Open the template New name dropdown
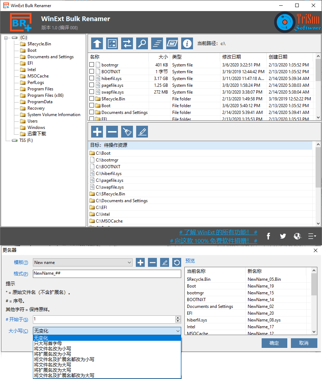This screenshot has height=379, width=322. (83, 263)
